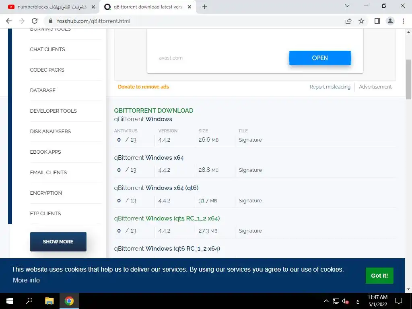Open Windows taskbar search
Screen dimensions: 412x309
[x=29, y=301]
